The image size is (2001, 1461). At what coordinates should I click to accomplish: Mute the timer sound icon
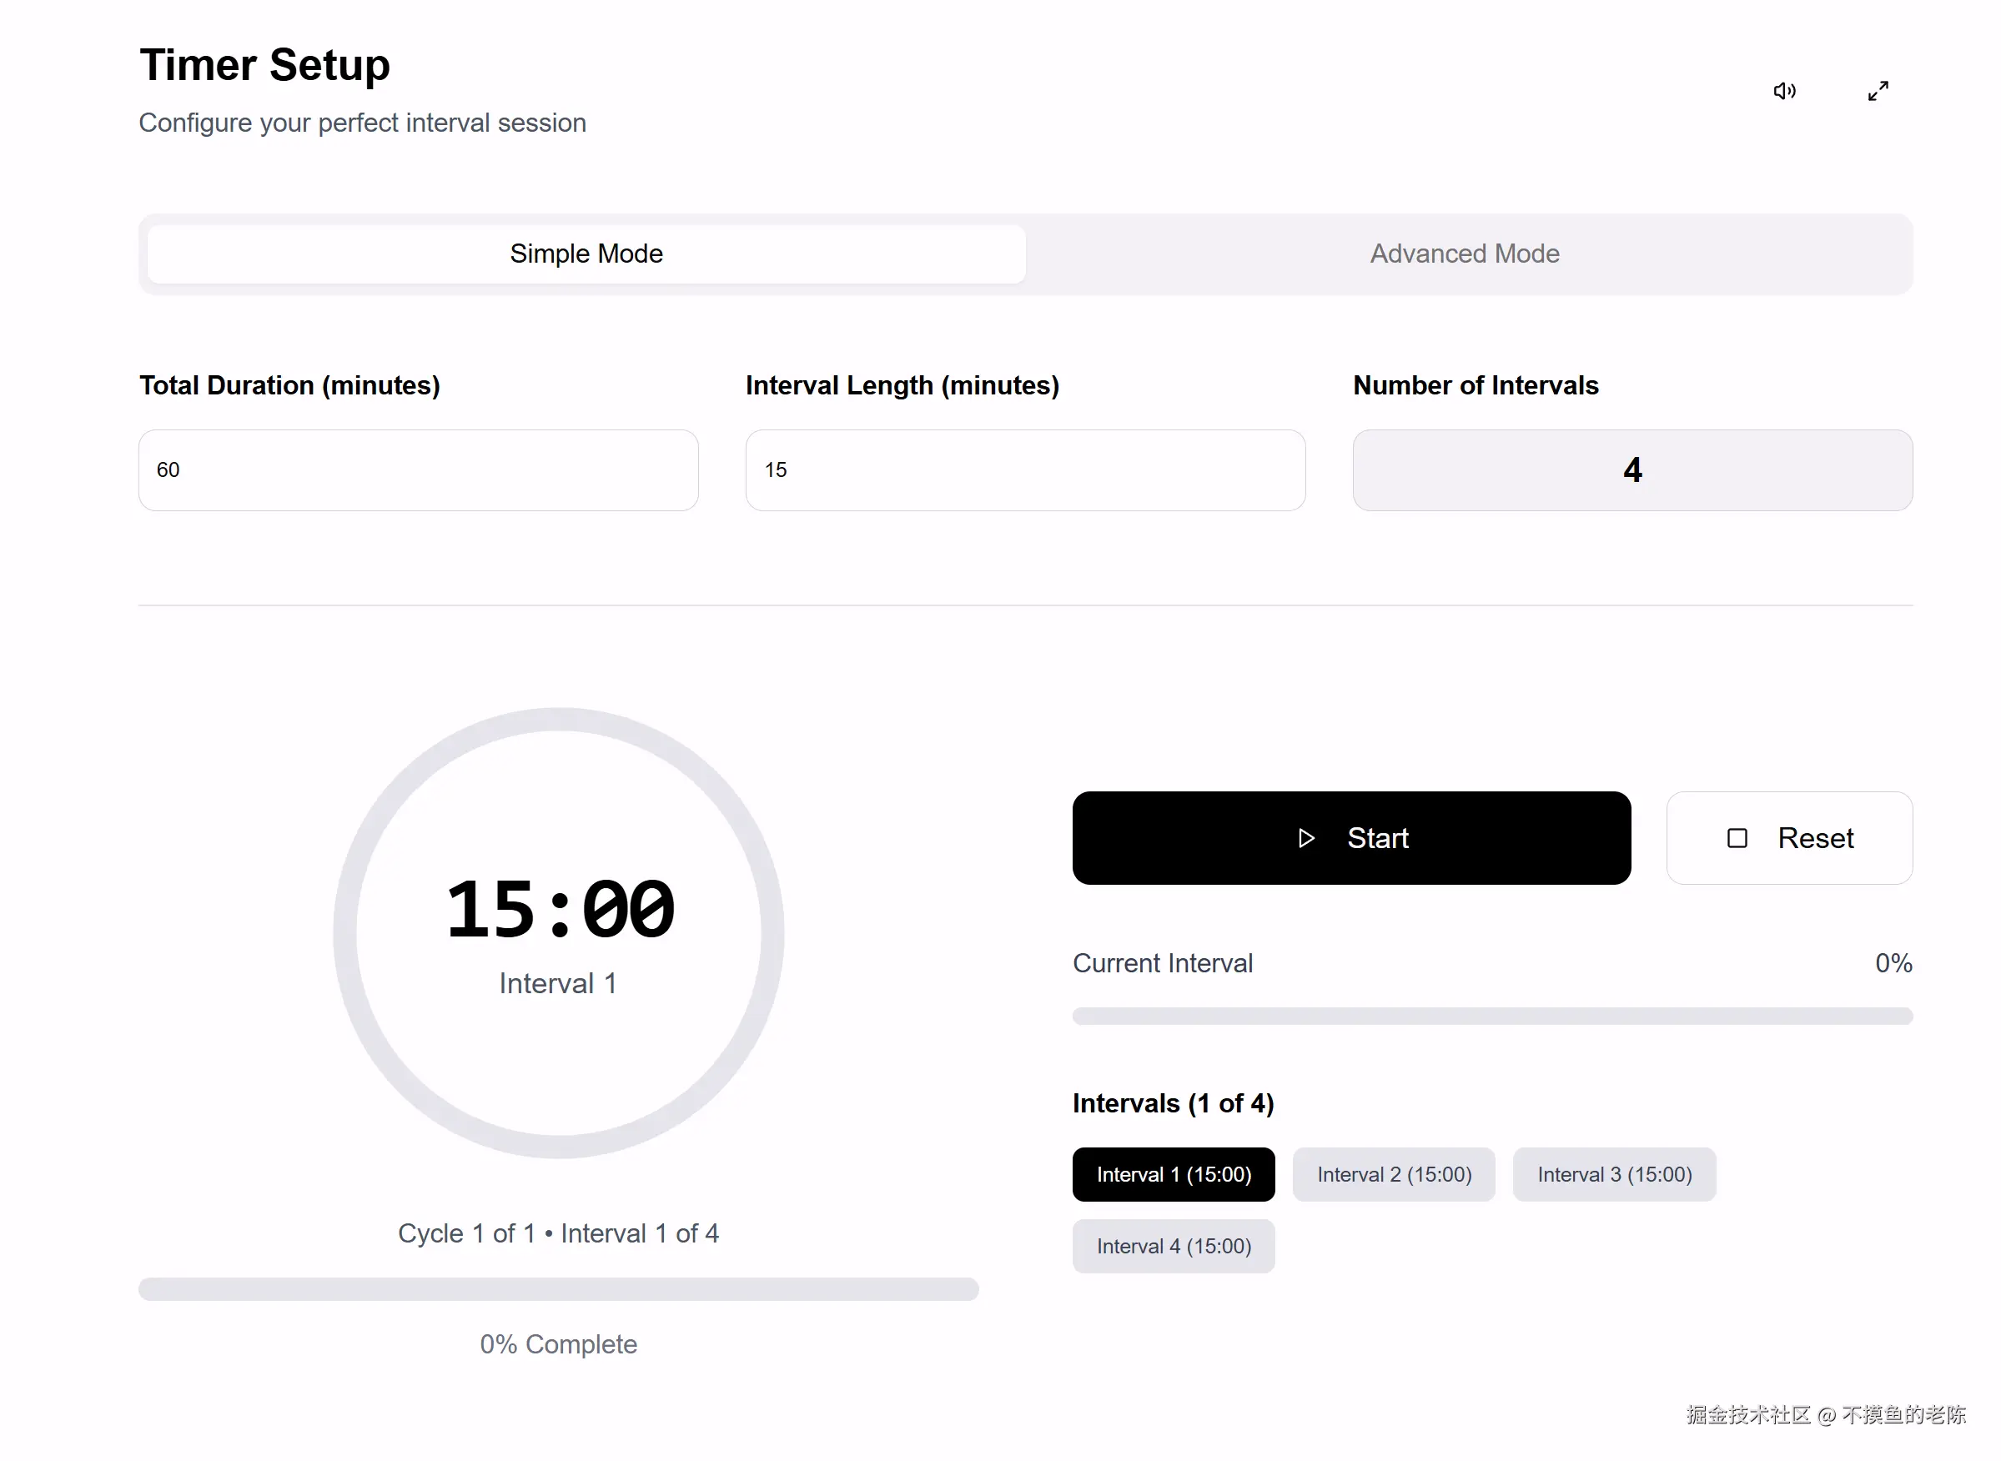(x=1783, y=91)
